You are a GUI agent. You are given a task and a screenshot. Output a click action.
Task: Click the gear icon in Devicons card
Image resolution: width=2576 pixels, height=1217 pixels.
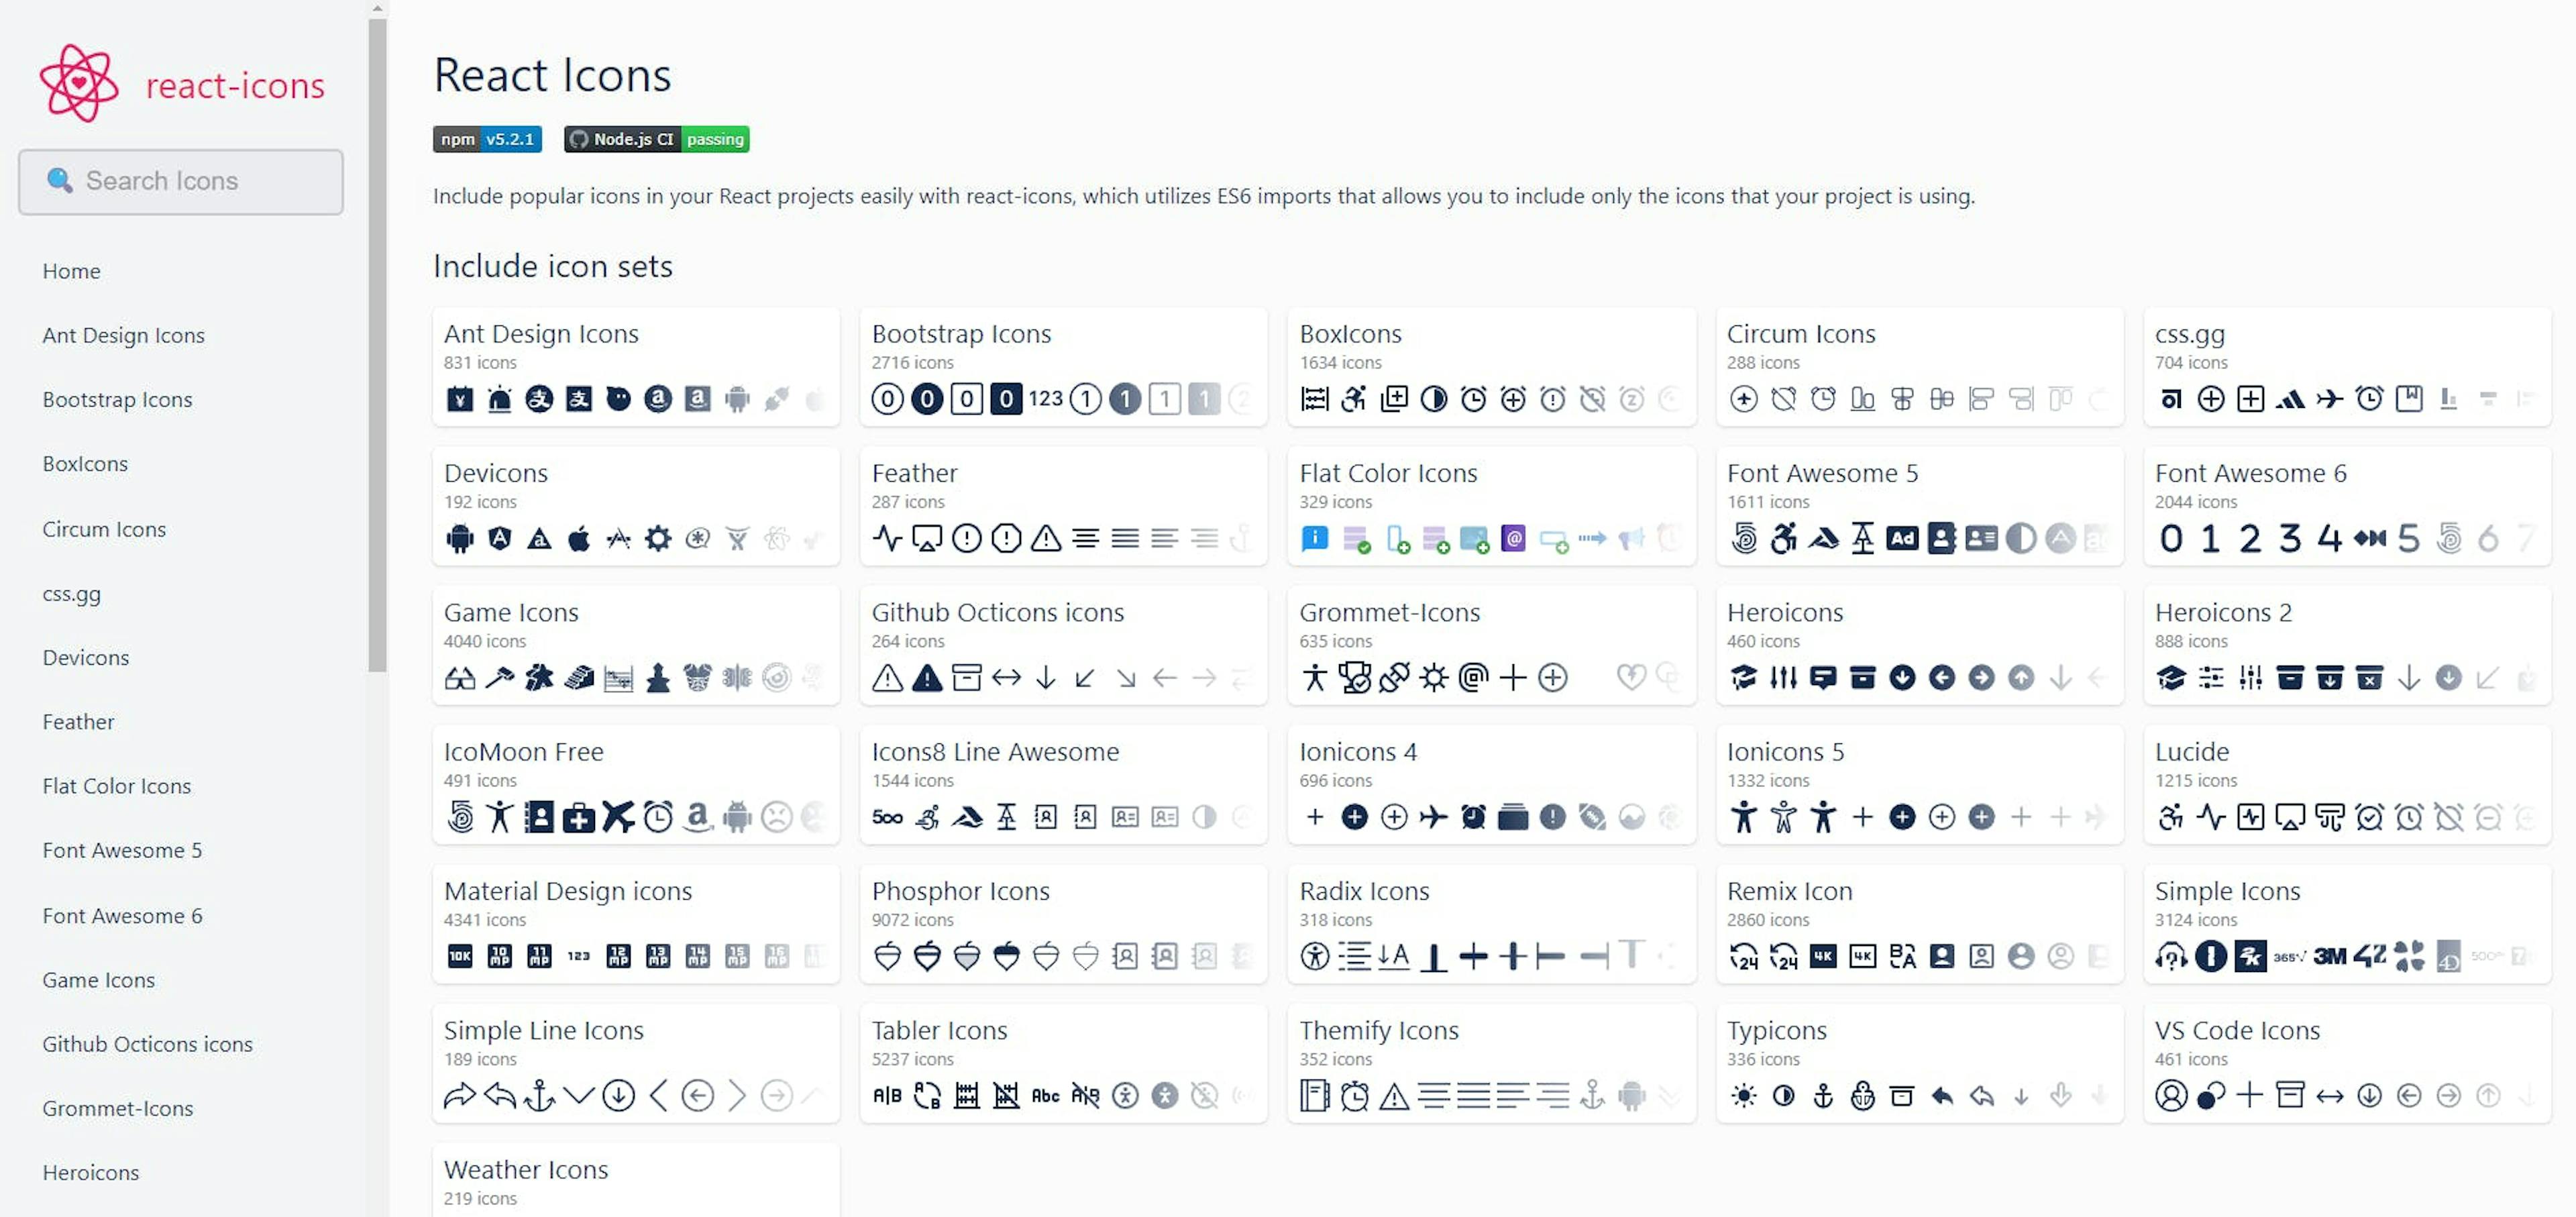click(x=658, y=539)
